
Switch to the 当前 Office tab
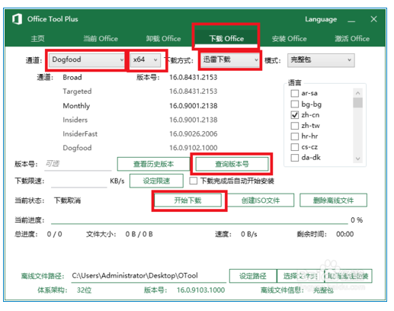tap(101, 39)
